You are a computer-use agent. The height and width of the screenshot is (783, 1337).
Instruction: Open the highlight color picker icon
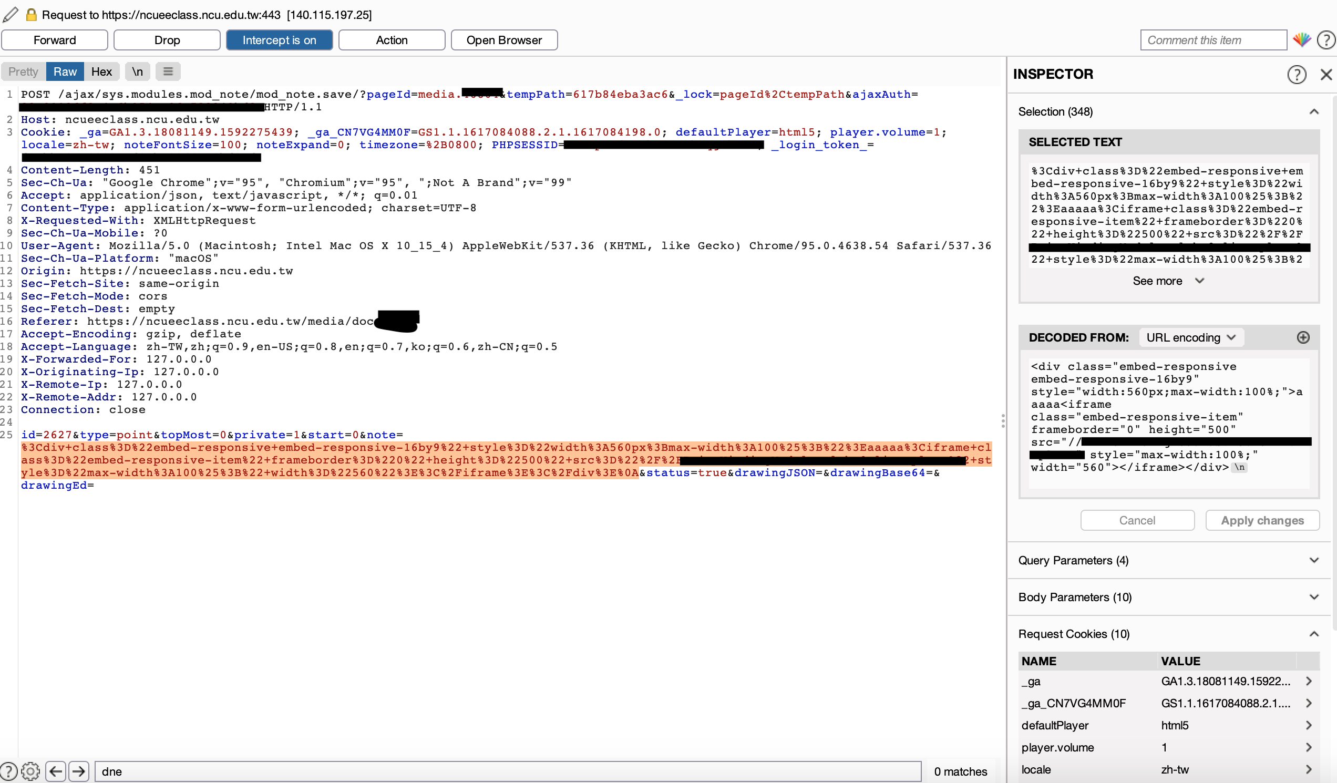[x=1302, y=40]
